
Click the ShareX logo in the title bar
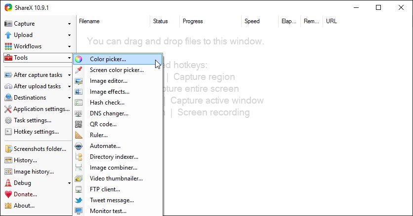point(8,7)
